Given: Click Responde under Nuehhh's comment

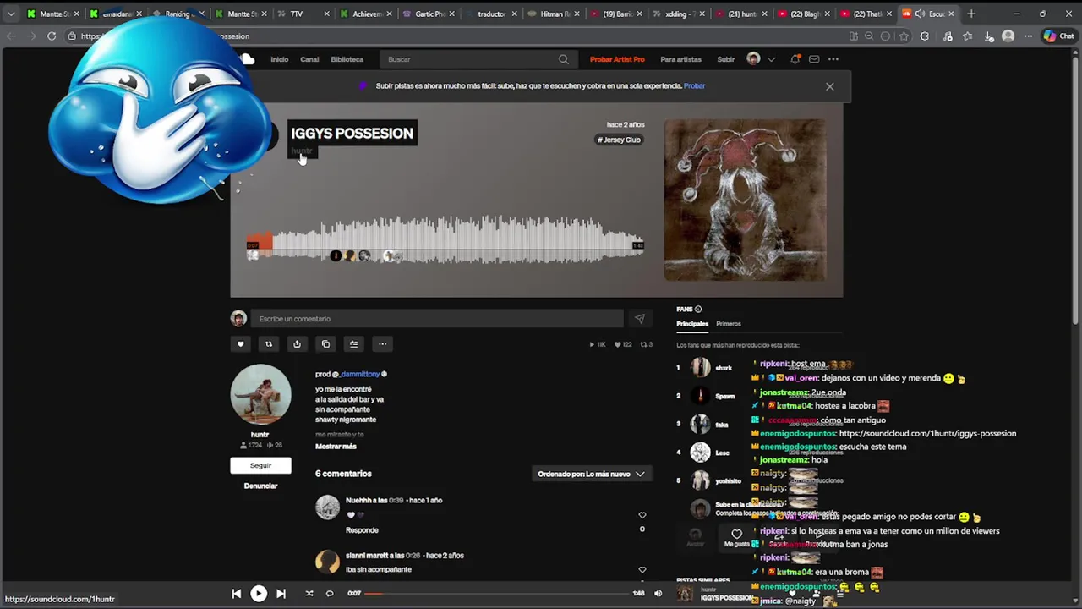Looking at the screenshot, I should point(362,530).
